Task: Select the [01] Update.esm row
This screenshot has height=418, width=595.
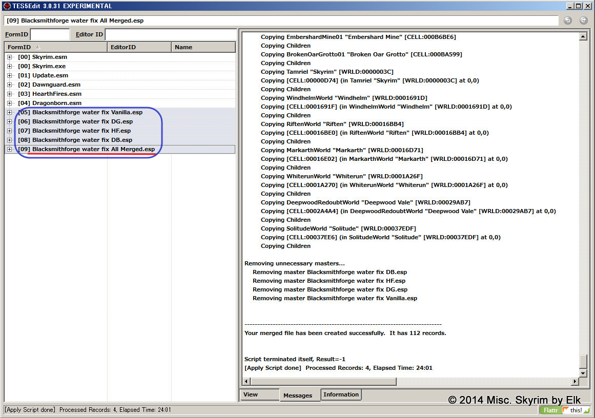Action: [x=120, y=75]
